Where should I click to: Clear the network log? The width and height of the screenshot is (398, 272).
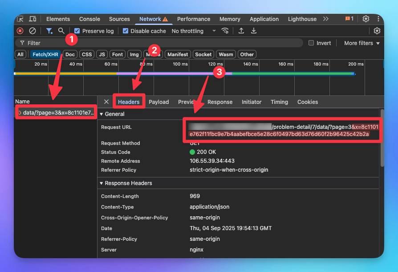point(32,31)
